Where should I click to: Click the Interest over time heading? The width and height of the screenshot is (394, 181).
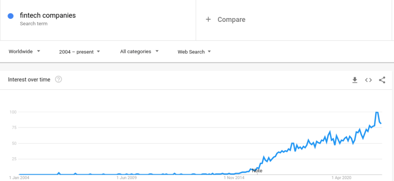pos(29,80)
